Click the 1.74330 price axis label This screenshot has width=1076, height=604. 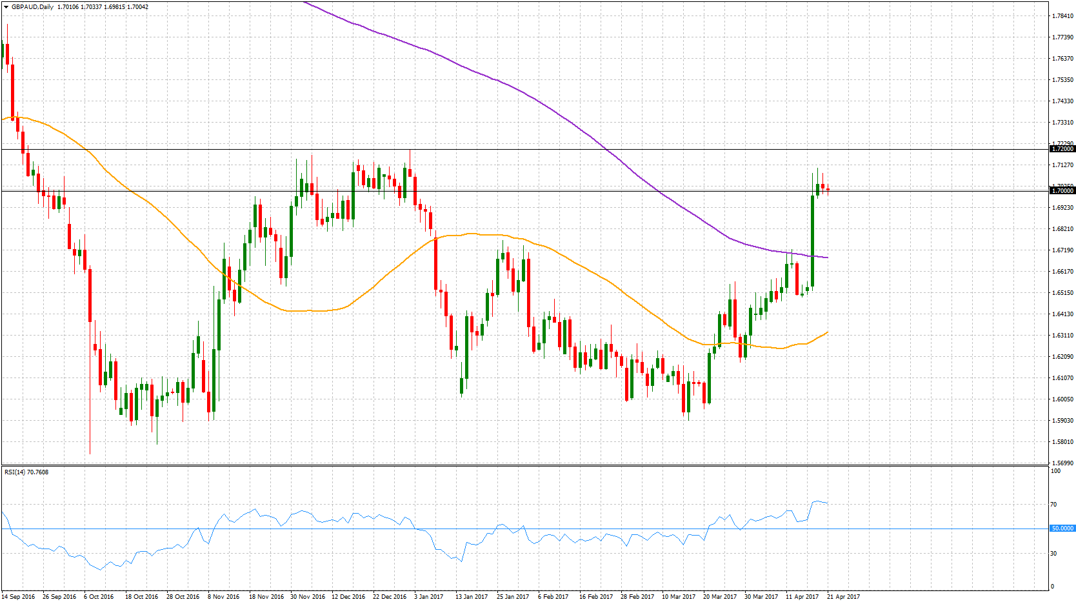click(x=1063, y=101)
